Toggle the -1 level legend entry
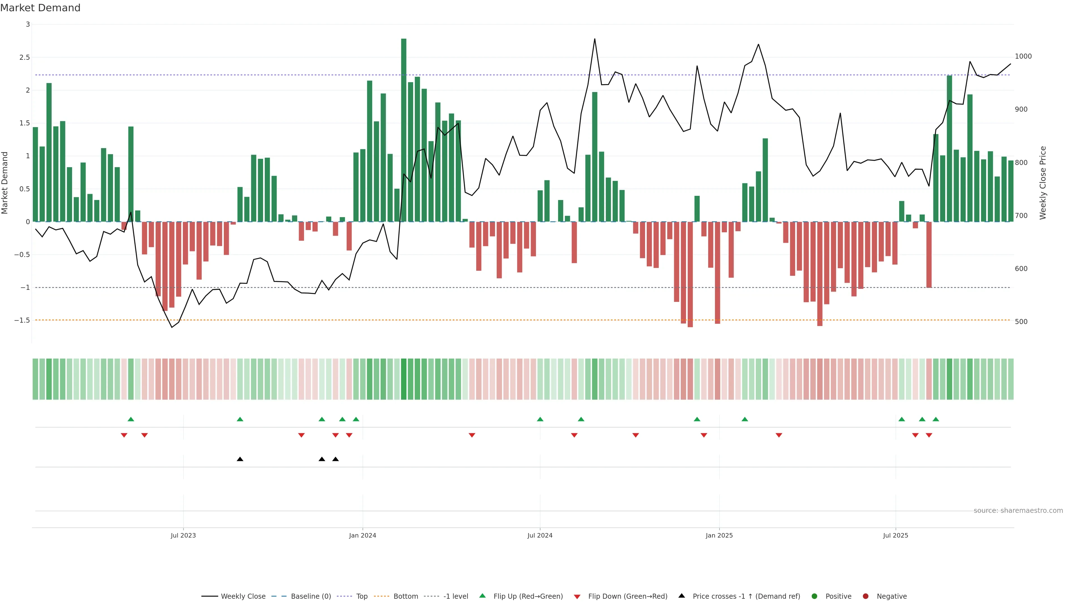Screen dimensions: 1077x606 point(455,596)
